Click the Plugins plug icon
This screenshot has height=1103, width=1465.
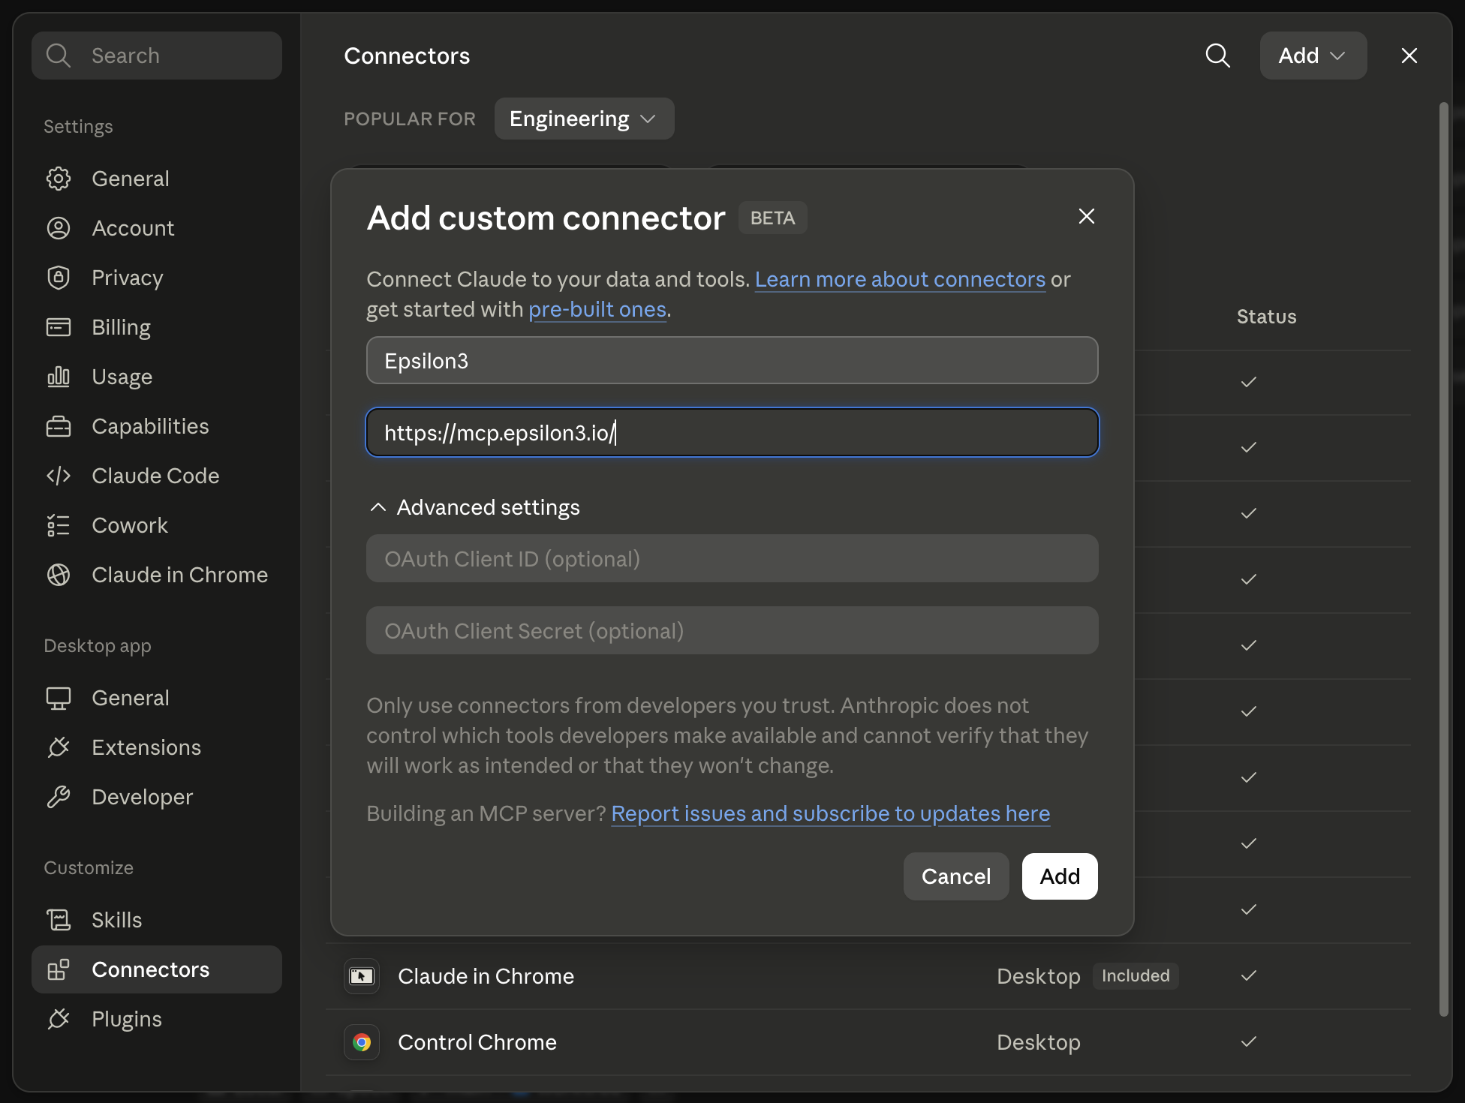[x=59, y=1019]
